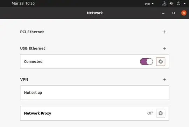The width and height of the screenshot is (189, 127).
Task: Maximize the Network settings window
Action: click(x=174, y=13)
